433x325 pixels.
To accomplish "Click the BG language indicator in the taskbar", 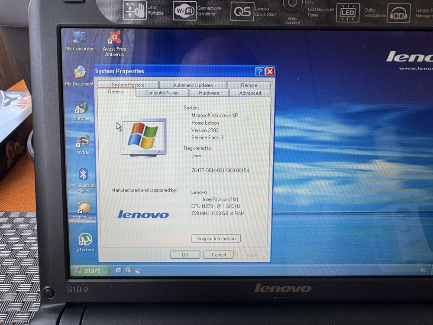I will (x=423, y=270).
